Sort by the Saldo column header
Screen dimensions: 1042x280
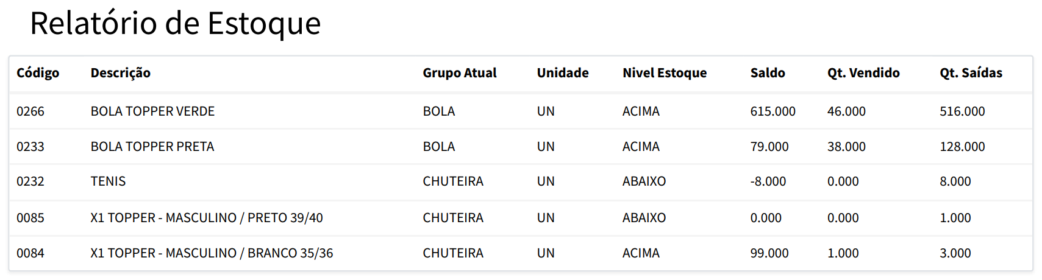coord(767,73)
